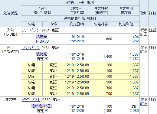The height and width of the screenshot is (114, 157).
Task: Select the 12:50:09 execution row with 700 shares
Action: point(80,94)
